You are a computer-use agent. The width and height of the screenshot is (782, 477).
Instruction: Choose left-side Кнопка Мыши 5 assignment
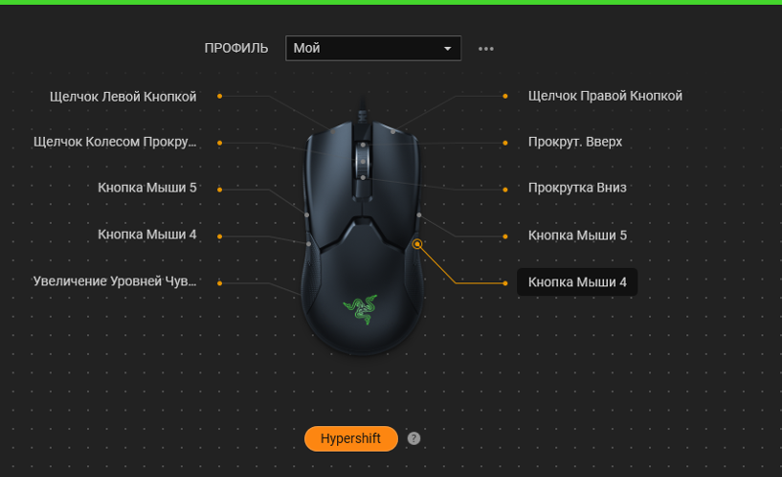148,188
